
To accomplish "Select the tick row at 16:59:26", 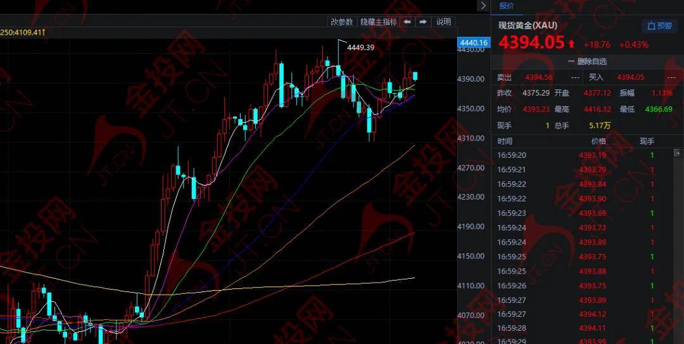I will (x=582, y=286).
